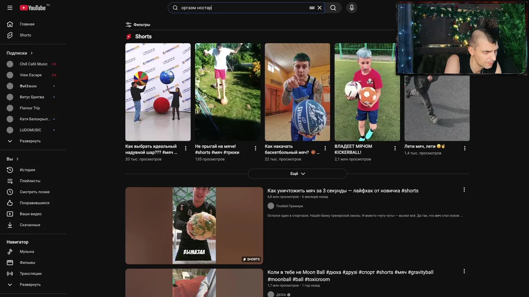Clear the search text with X icon

(319, 8)
